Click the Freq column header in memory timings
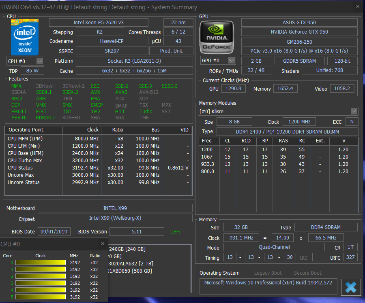Image resolution: width=365 pixels, height=303 pixels. point(209,141)
